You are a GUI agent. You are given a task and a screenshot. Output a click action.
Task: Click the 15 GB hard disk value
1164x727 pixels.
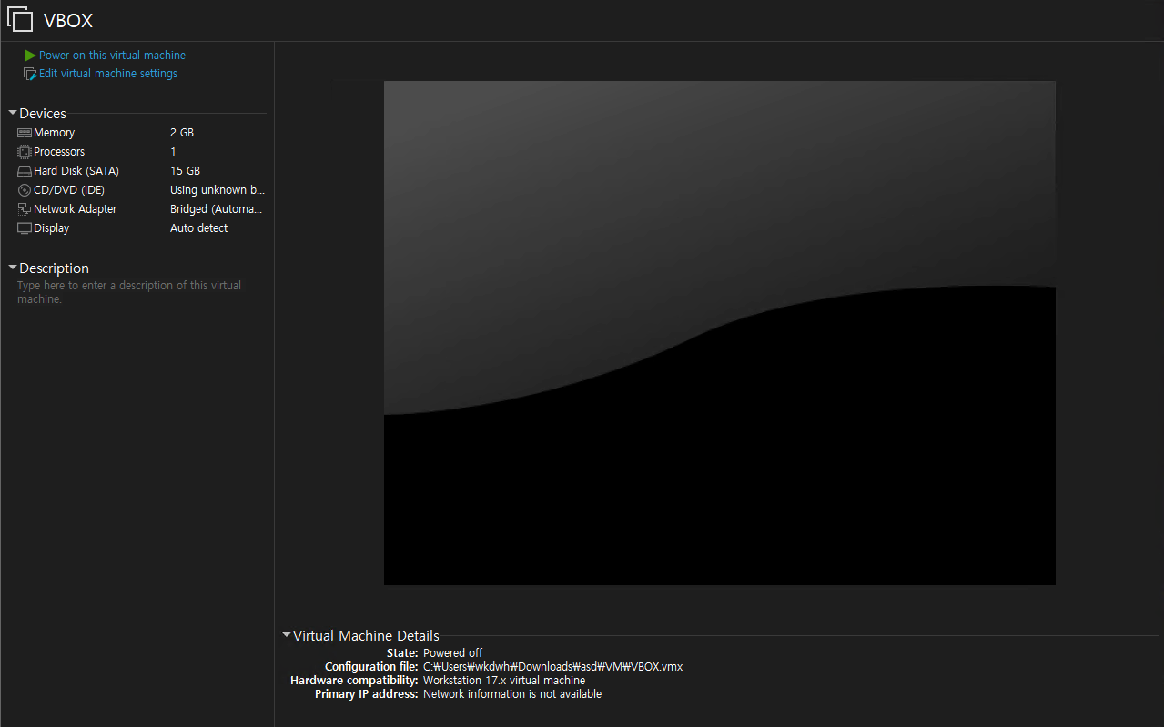click(x=185, y=171)
